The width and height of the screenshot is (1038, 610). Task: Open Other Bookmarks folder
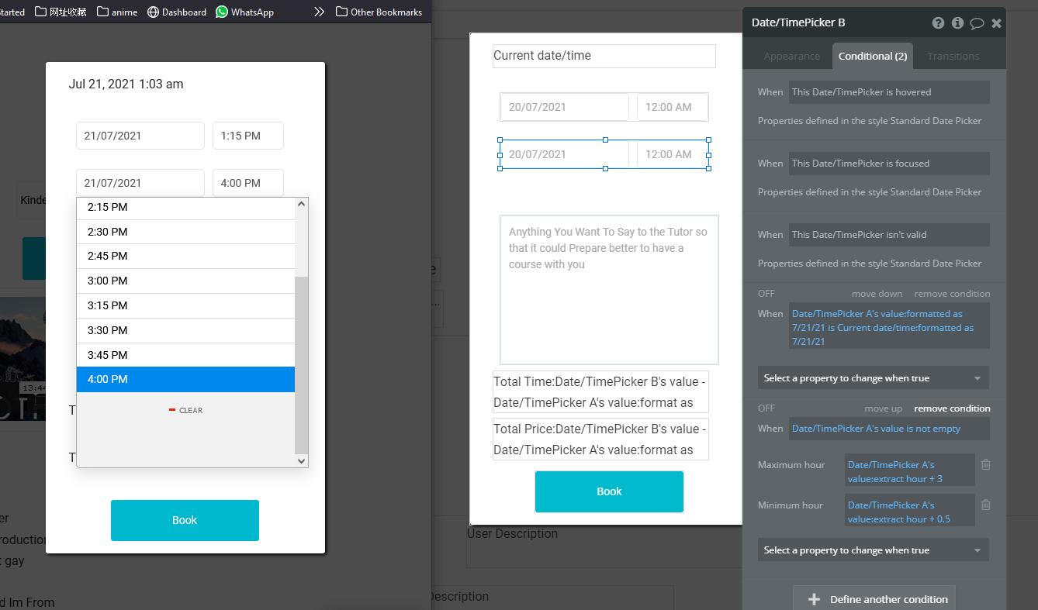pyautogui.click(x=379, y=12)
